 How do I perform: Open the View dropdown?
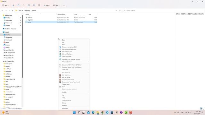pos(56,5)
